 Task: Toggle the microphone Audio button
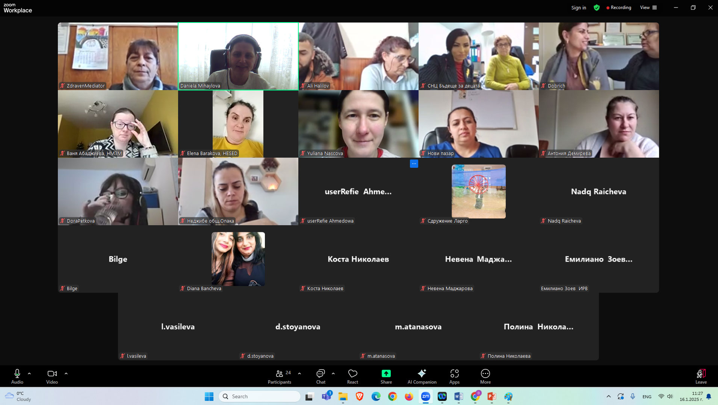tap(17, 376)
